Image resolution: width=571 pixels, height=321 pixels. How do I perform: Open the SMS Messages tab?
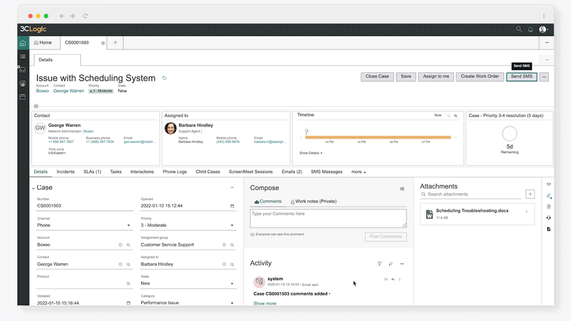[x=327, y=172]
